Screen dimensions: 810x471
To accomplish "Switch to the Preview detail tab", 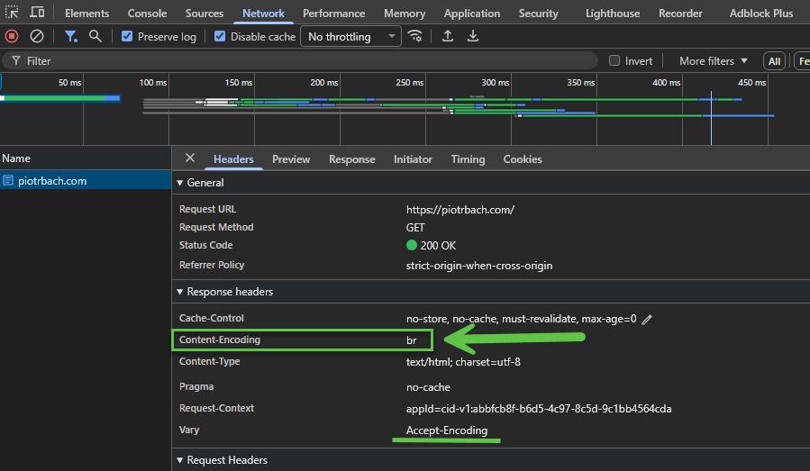I will tap(291, 159).
